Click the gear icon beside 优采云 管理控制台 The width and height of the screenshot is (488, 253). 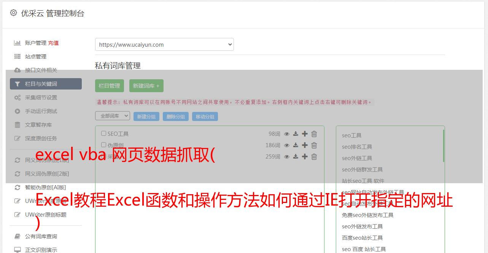[13, 13]
